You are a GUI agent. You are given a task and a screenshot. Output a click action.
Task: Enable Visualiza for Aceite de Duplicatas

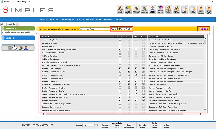[x=120, y=40]
